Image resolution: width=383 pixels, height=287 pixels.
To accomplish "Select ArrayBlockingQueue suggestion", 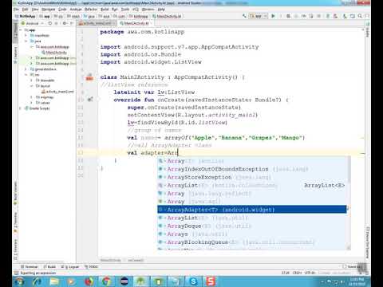I will point(252,242).
